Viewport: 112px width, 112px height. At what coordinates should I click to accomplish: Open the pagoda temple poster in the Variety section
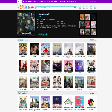(35, 102)
